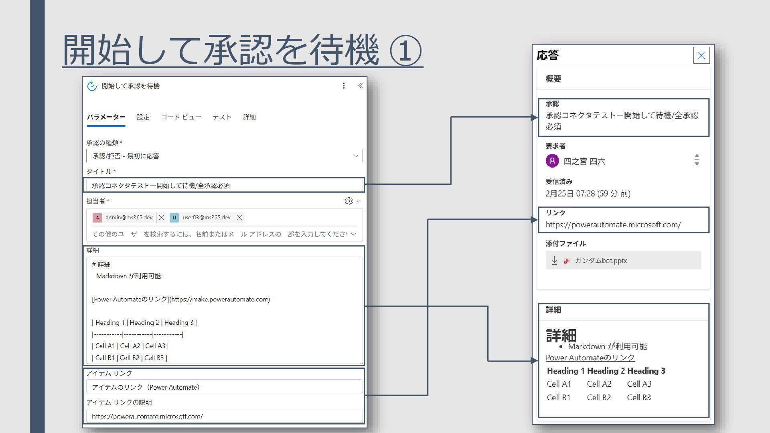
Task: Expand the 承認の種類 dropdown
Action: (x=355, y=156)
